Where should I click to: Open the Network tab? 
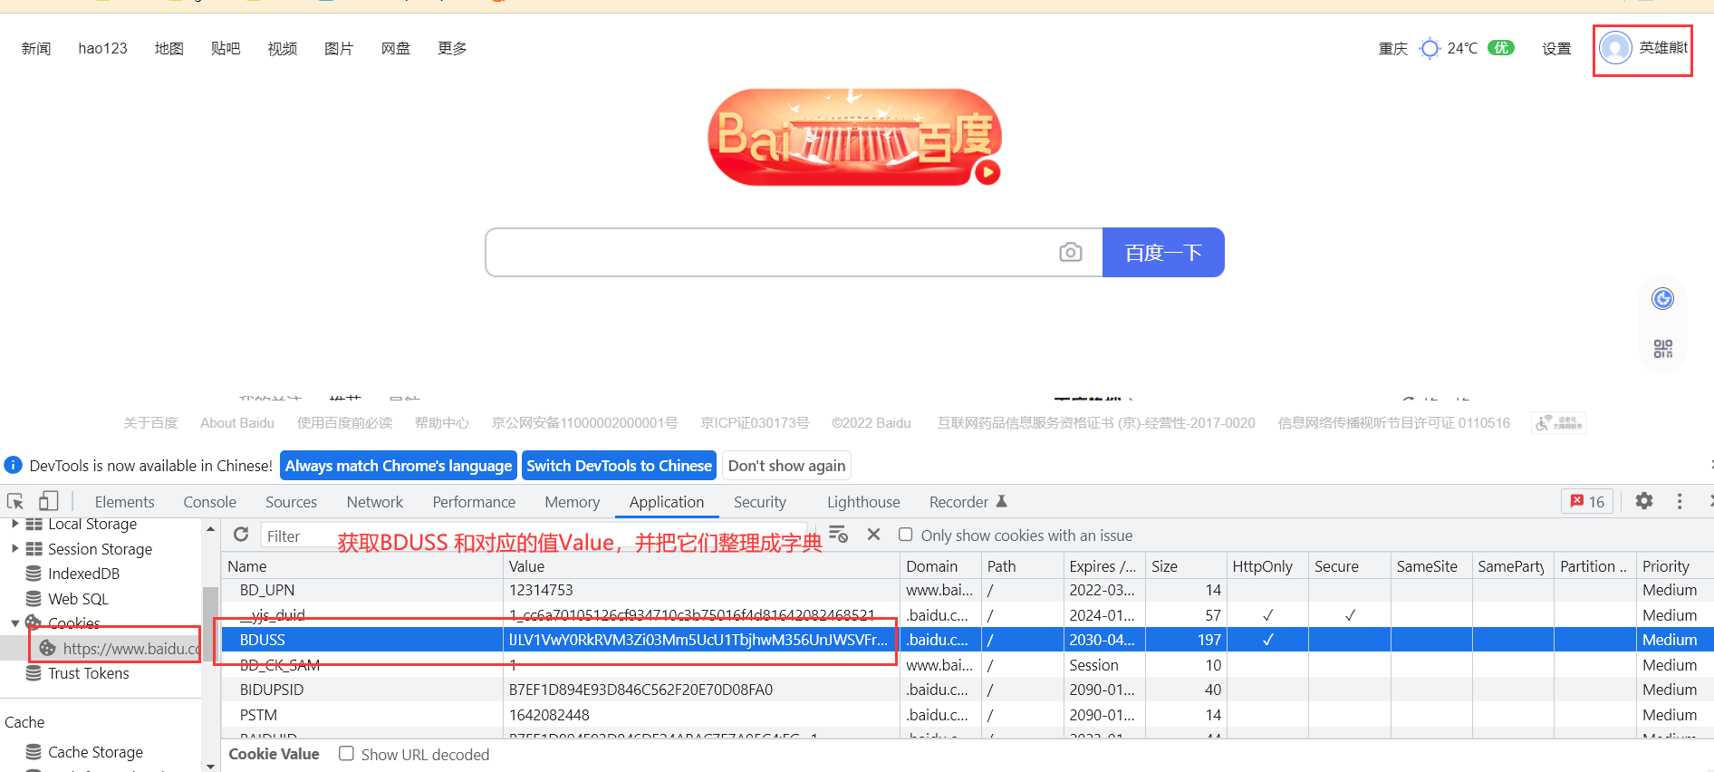point(374,502)
